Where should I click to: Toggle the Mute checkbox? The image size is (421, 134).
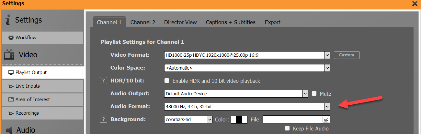click(314, 94)
